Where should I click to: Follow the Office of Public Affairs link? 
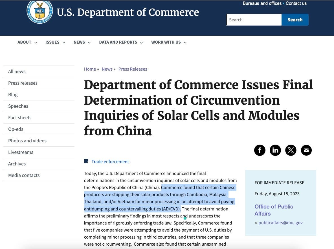(x=274, y=210)
